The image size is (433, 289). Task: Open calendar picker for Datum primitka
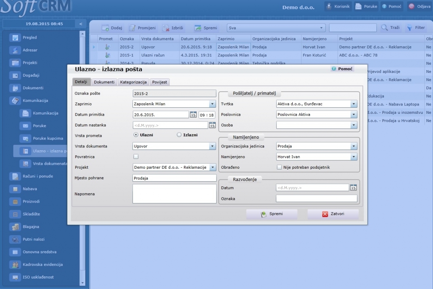[193, 115]
